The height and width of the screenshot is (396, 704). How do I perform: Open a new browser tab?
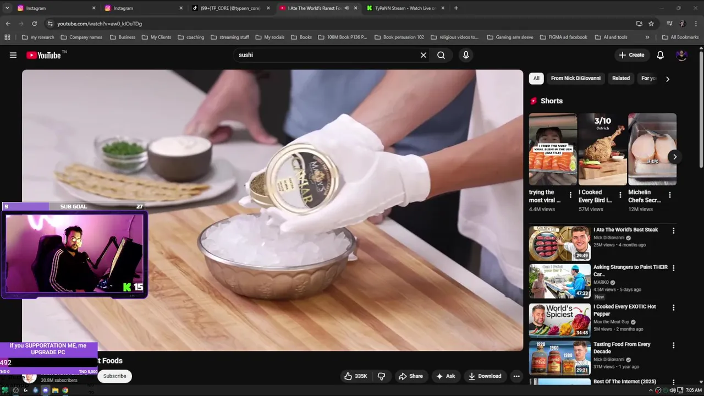coord(456,8)
